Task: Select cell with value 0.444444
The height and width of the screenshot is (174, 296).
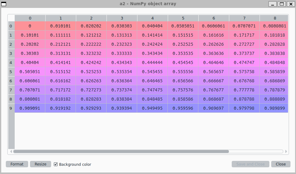Action: pyautogui.click(x=152, y=62)
